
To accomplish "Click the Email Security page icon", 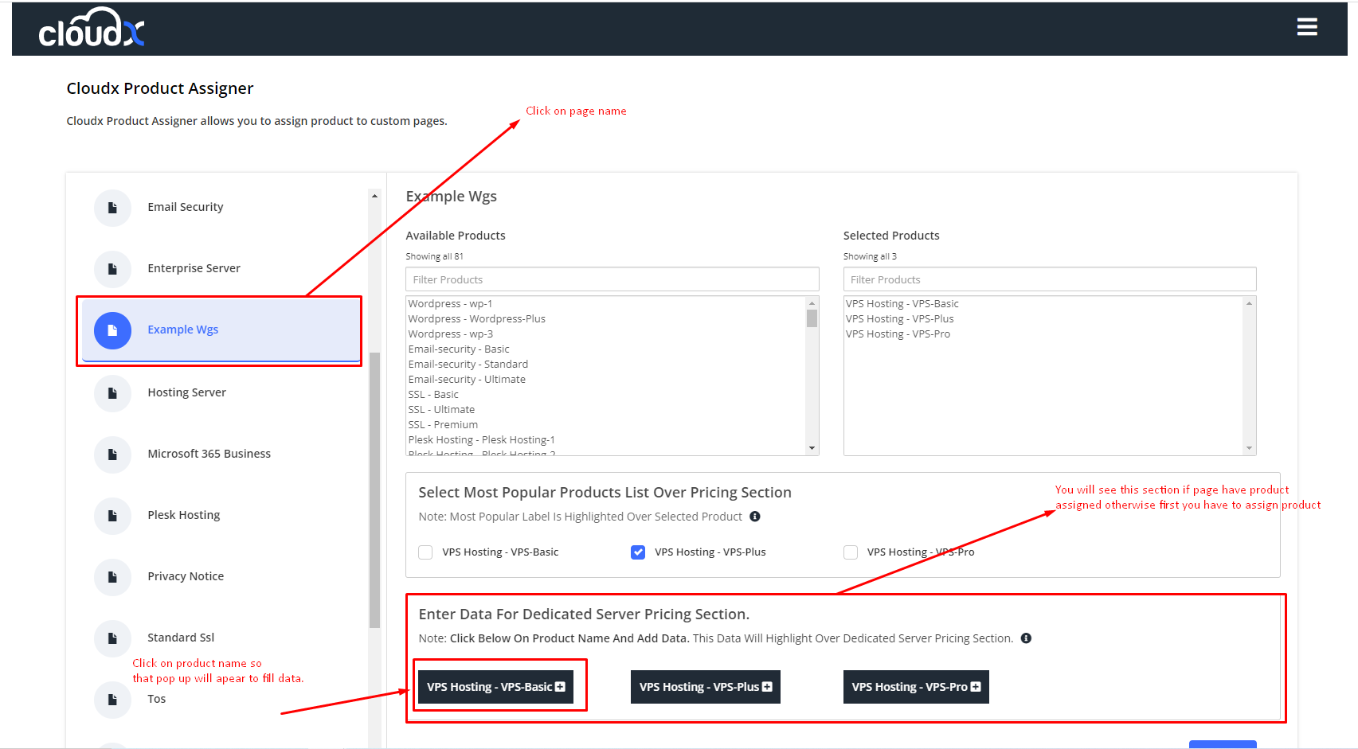I will (112, 208).
